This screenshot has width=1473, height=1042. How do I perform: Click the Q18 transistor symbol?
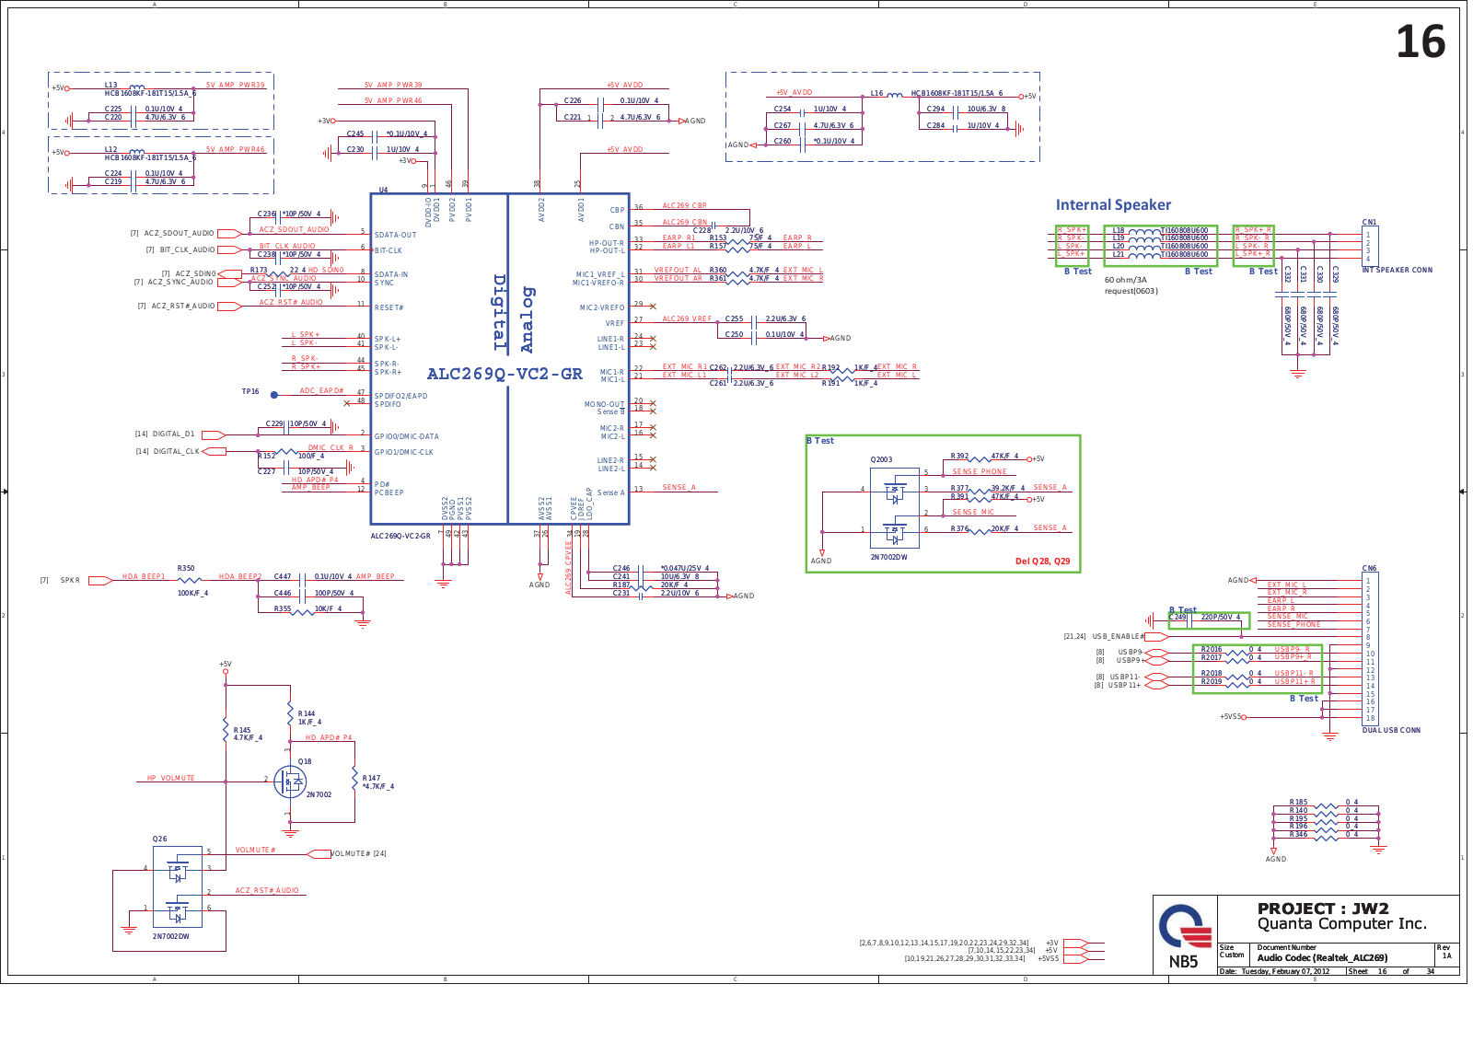[x=291, y=782]
